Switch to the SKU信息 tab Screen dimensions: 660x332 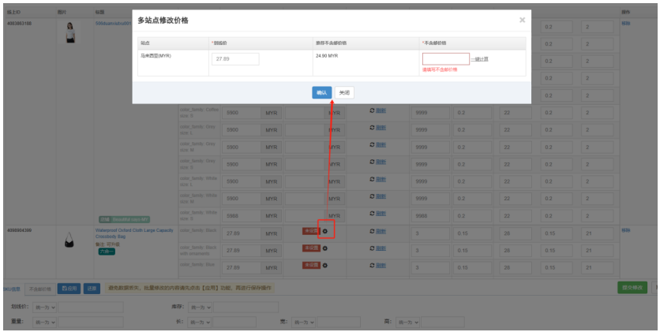(10, 289)
